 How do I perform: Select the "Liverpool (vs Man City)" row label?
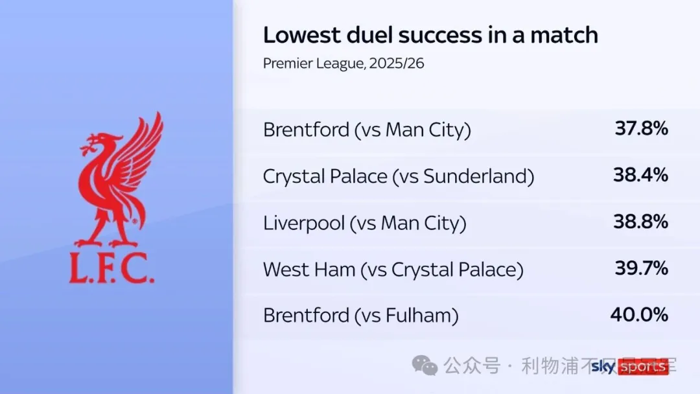click(x=365, y=223)
